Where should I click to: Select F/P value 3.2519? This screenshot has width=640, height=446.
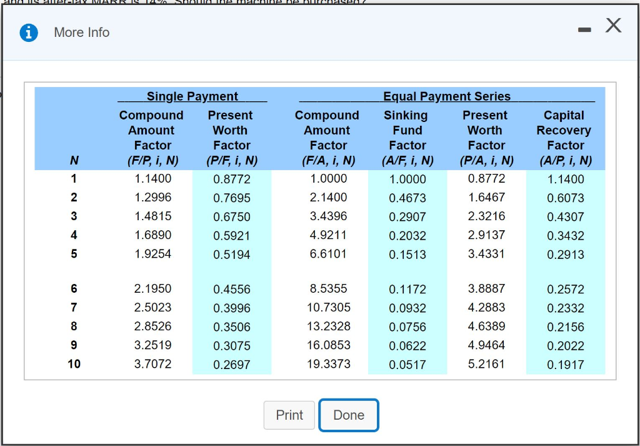coord(153,345)
